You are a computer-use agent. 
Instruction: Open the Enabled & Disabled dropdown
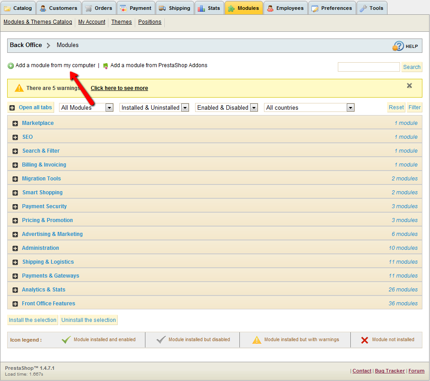226,107
